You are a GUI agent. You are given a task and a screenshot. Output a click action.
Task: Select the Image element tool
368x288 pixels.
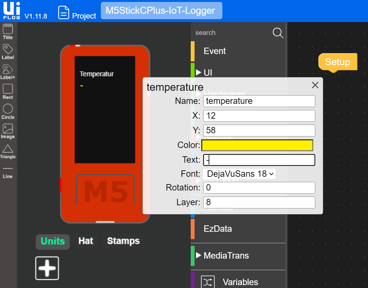[8, 131]
